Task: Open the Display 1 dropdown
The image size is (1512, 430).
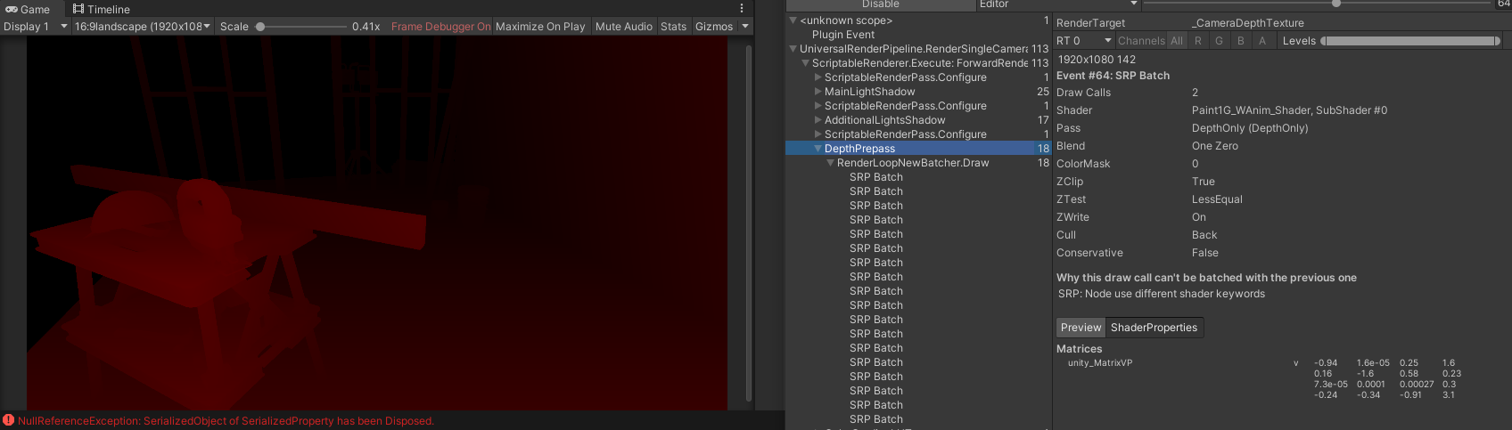Action: 36,27
